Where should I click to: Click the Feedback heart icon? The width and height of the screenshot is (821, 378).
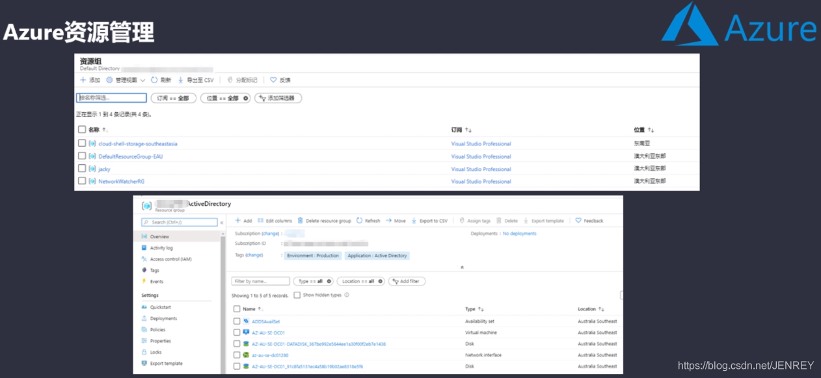(x=578, y=221)
